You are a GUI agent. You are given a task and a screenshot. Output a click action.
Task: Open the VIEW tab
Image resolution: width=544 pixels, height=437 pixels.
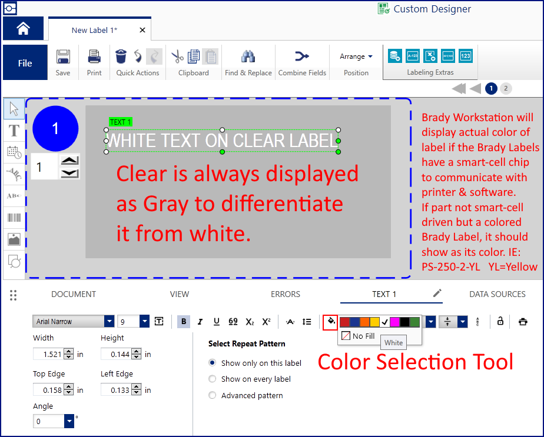180,294
